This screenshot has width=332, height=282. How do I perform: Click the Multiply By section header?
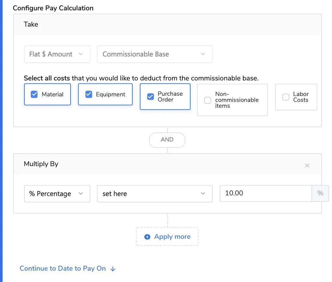click(x=41, y=164)
